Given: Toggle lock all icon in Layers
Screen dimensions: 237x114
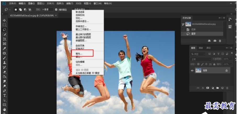Looking at the screenshot, I should (214, 64).
